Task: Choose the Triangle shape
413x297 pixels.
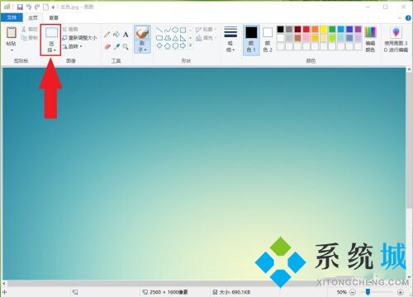Action: click(175, 38)
